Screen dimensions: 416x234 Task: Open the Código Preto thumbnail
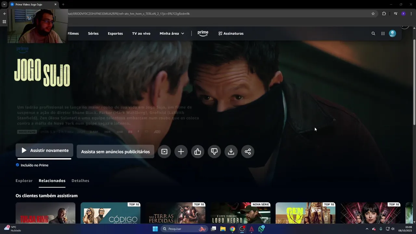110,213
